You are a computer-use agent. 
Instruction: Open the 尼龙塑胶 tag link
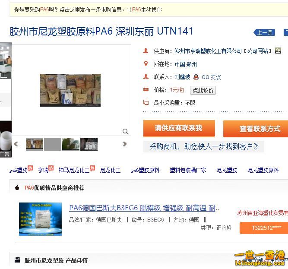pos(227,170)
